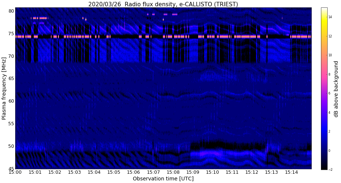Viewport: 341px width, 183px height.
Task: Click the 50 MHz frequency tick label
Action: [11, 146]
